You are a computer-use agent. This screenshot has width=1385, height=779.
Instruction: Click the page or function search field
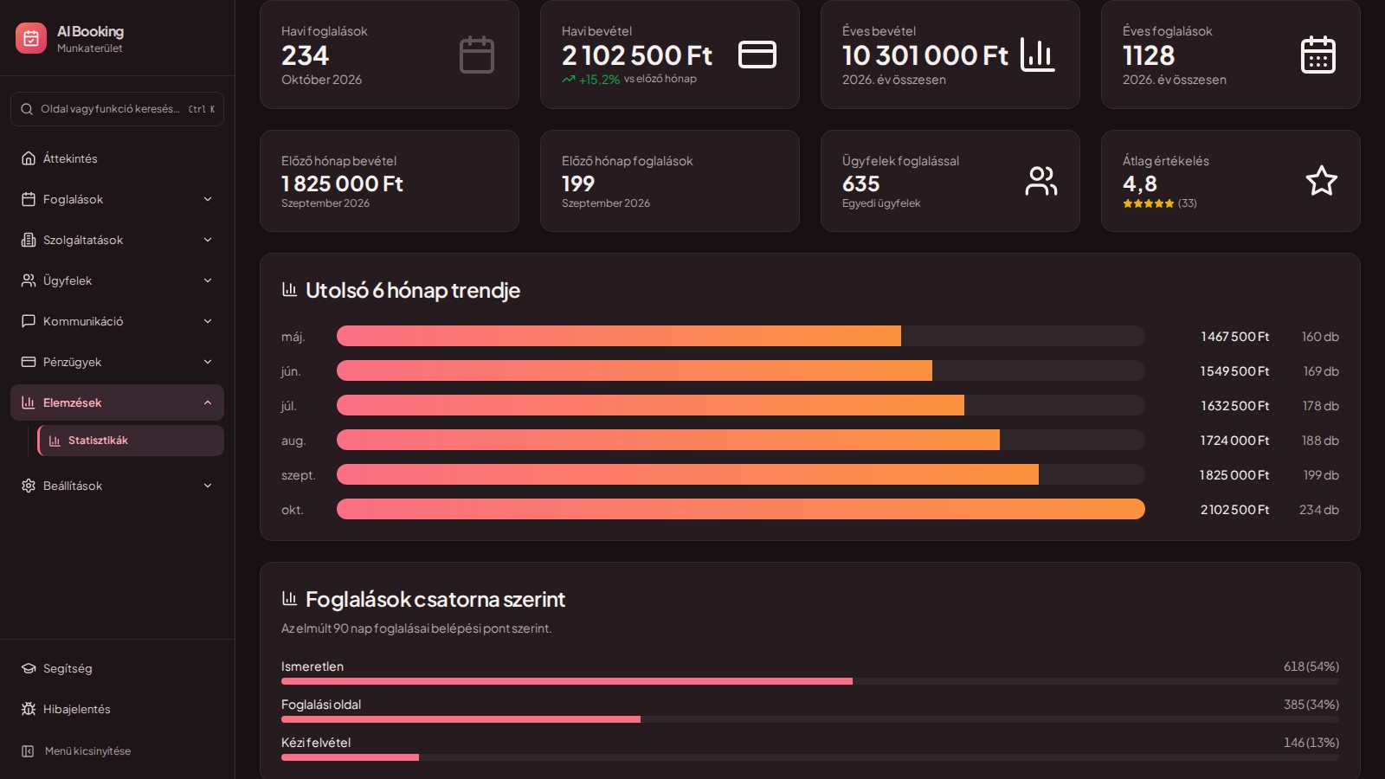click(x=117, y=109)
